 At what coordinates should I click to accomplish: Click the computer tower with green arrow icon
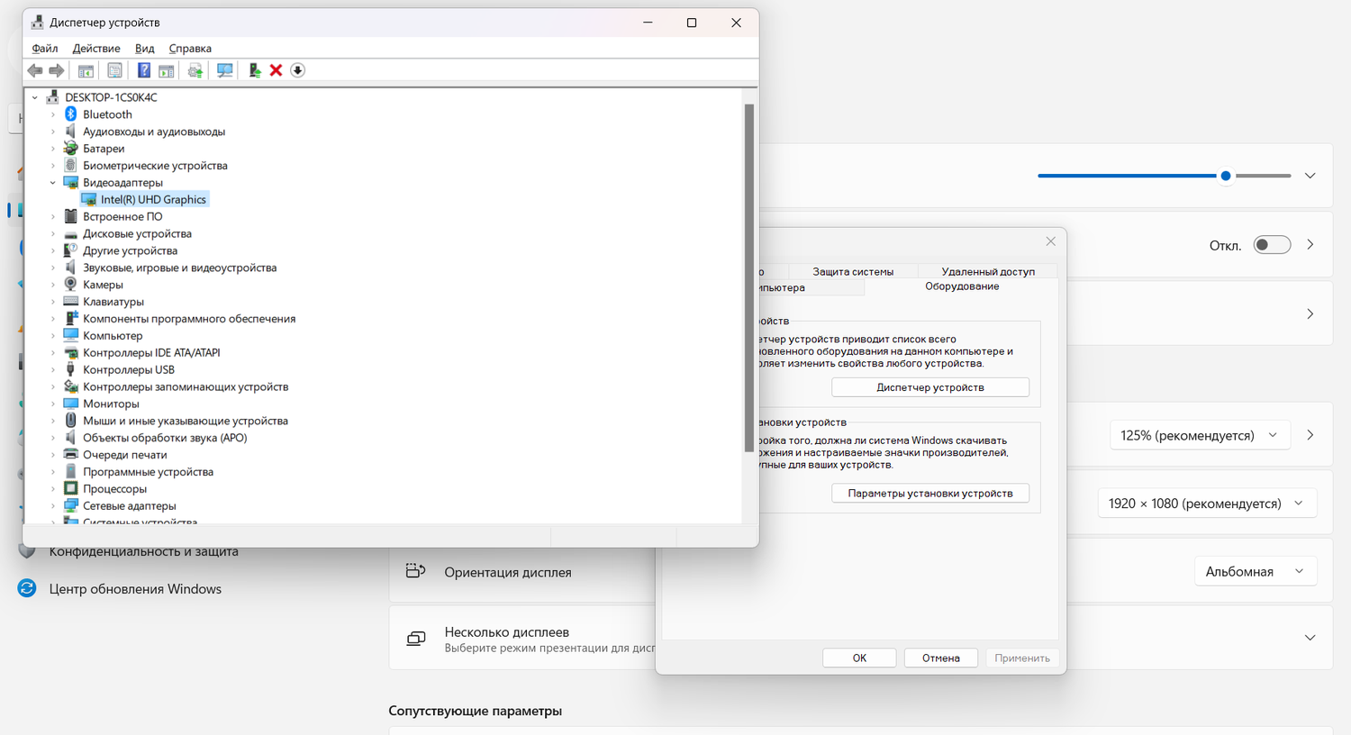click(x=254, y=70)
